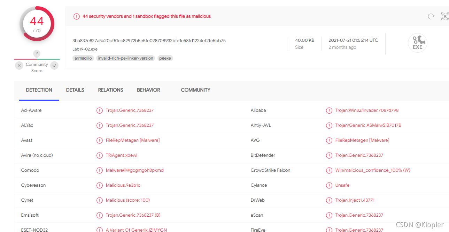
Task: Open the RELATIONS tab
Action: (x=110, y=90)
